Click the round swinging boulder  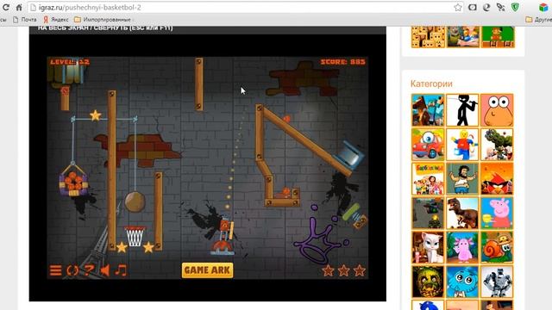point(135,201)
